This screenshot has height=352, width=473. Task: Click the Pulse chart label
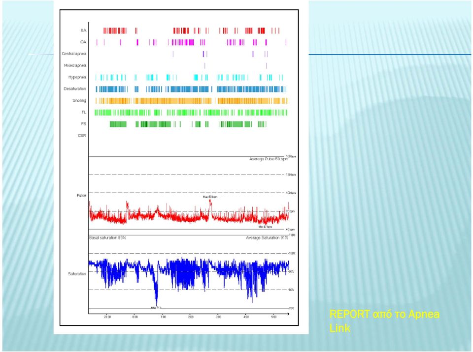click(81, 196)
